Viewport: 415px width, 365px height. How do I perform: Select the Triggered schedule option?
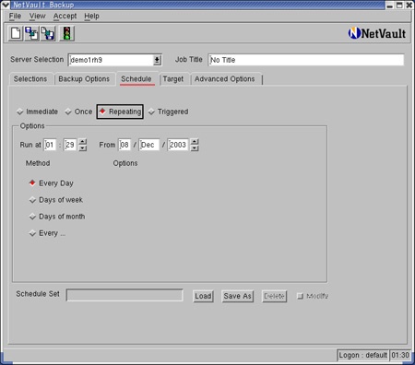(169, 112)
